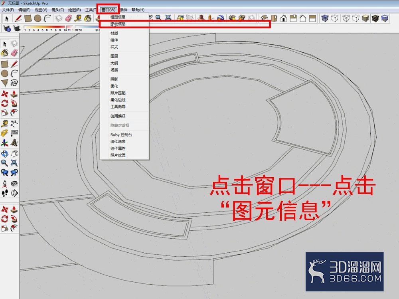Screen dimensions: 399x299
Task: Choose the Look Around eye tool
Action: 14,184
